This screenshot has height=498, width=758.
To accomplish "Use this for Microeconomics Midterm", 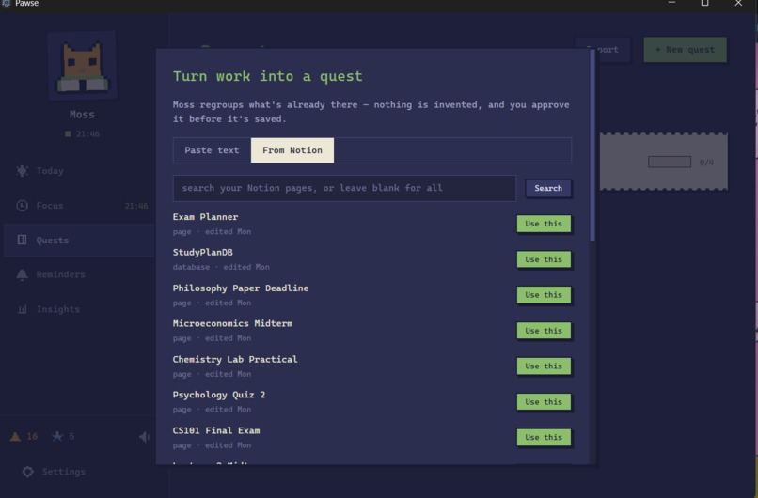I will point(544,331).
